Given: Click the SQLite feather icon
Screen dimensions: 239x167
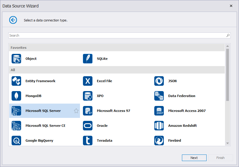Looking at the screenshot, I should point(88,59).
